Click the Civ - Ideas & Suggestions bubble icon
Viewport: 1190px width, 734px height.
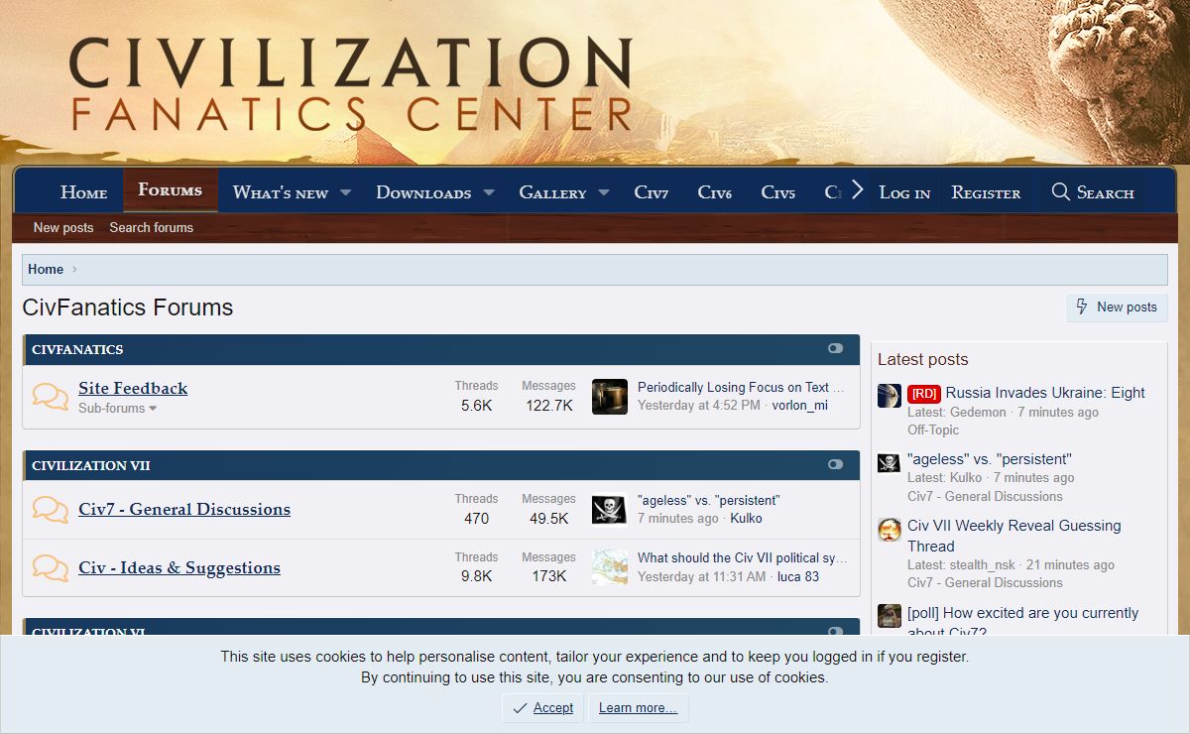(51, 568)
